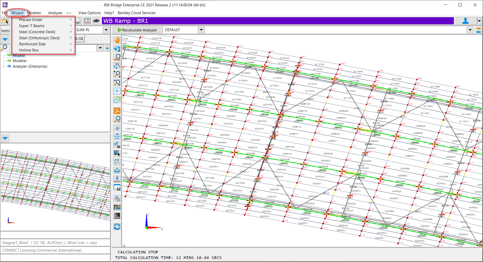Select the Modeler tree item

tap(20, 61)
